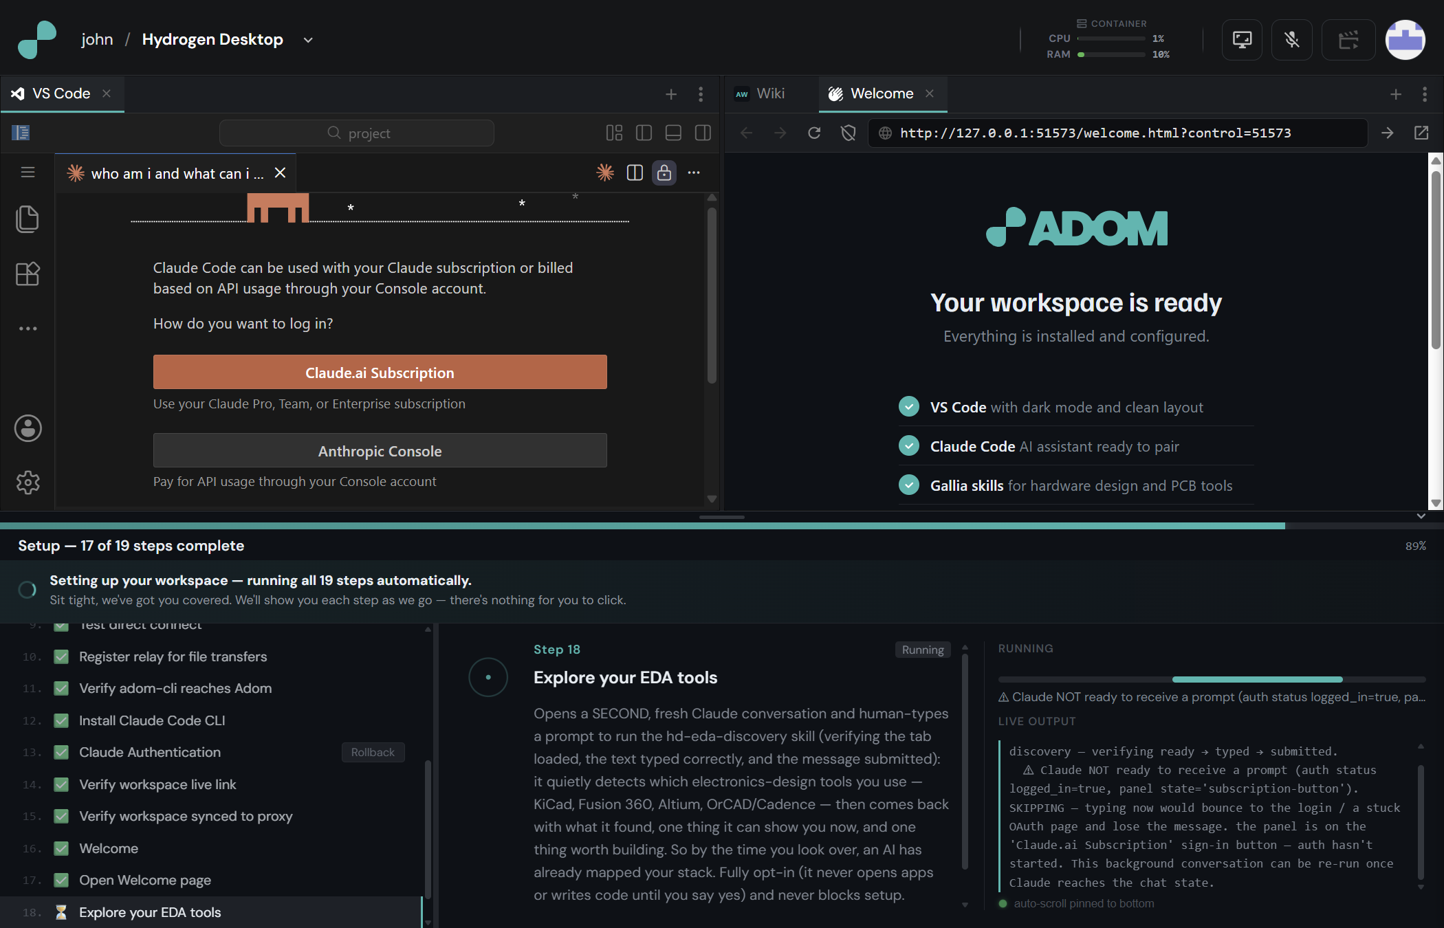Click Rollback for Claude Authentication
Viewport: 1444px width, 928px height.
(373, 752)
